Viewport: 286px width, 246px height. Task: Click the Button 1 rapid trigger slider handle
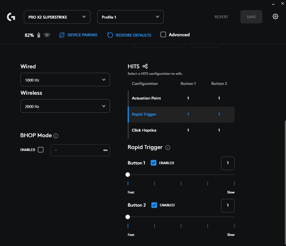(x=128, y=175)
